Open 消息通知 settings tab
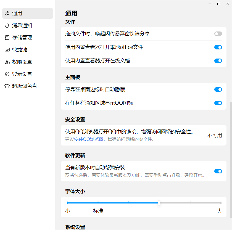This screenshot has height=230, width=232. pyautogui.click(x=22, y=25)
